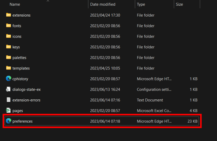Click the cphistory Edge file icon
Screen dimensions: 217x141
coord(8,79)
